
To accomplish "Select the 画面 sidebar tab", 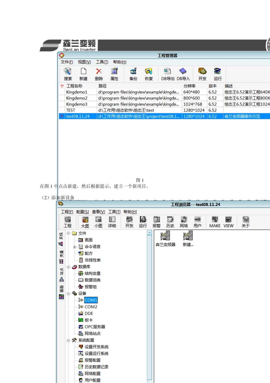I will coord(61,292).
